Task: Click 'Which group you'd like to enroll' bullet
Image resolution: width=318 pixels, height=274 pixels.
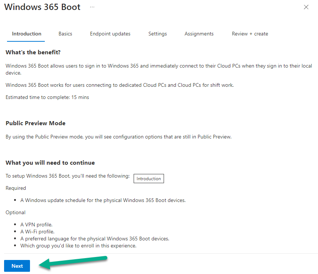Action: [x=78, y=246]
